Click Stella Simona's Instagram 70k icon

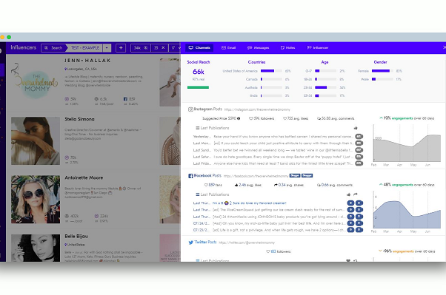pos(67,157)
